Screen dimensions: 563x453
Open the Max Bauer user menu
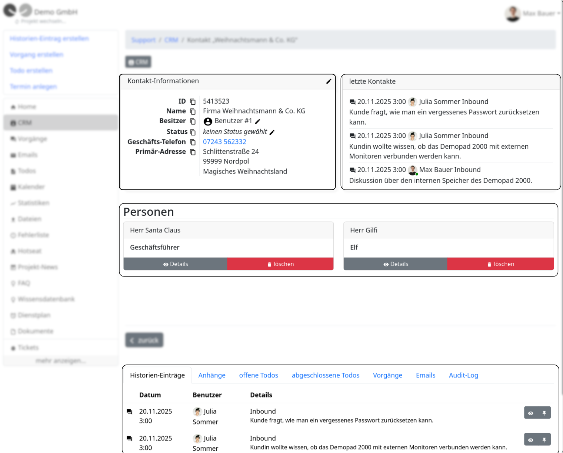point(533,13)
